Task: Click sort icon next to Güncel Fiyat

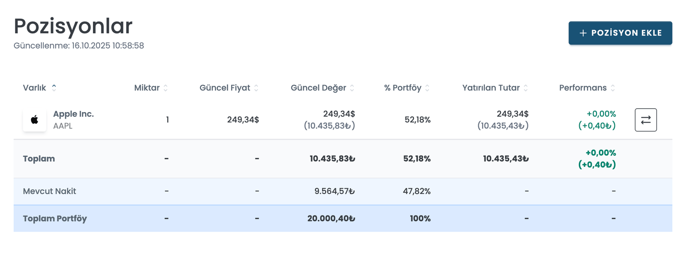Action: pyautogui.click(x=256, y=88)
